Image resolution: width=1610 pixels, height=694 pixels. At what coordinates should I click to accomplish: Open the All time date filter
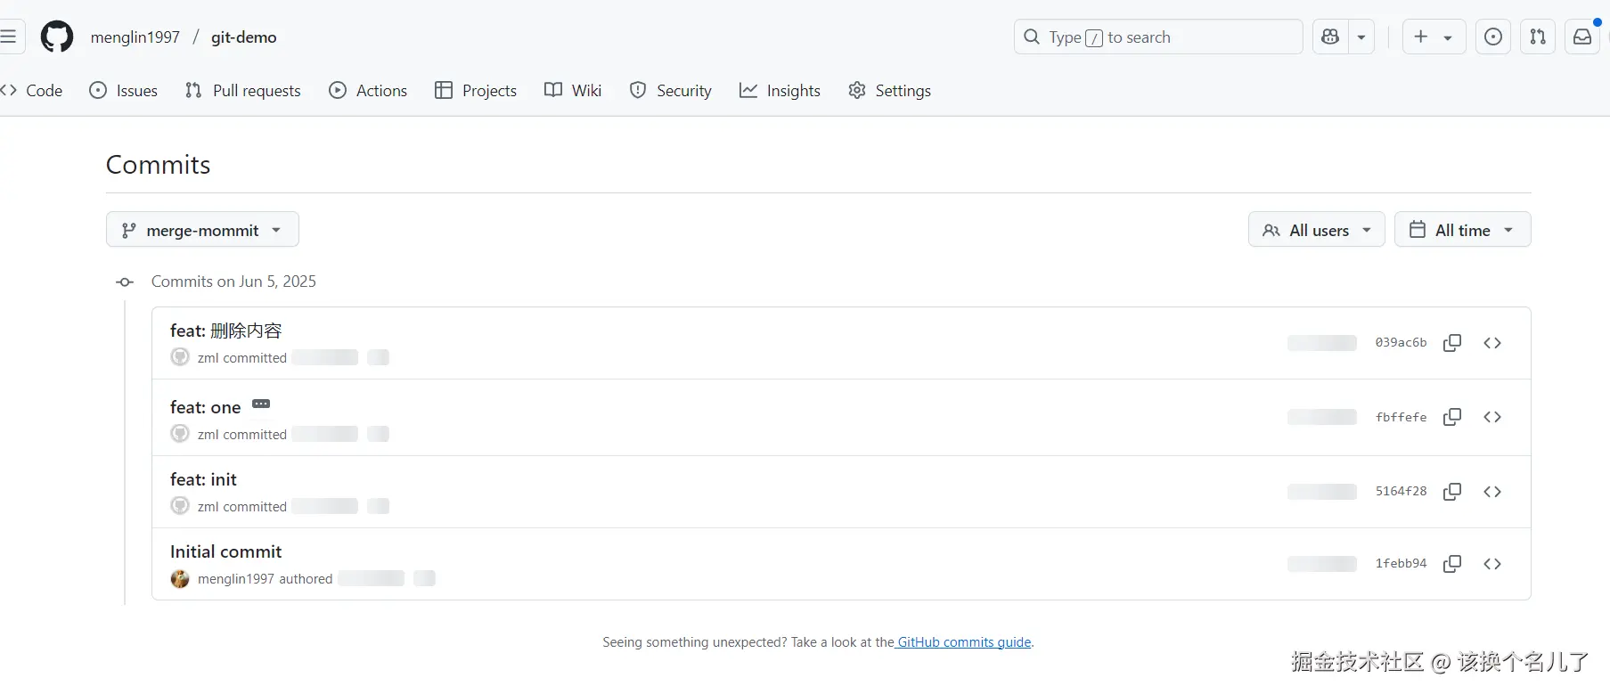pos(1463,230)
